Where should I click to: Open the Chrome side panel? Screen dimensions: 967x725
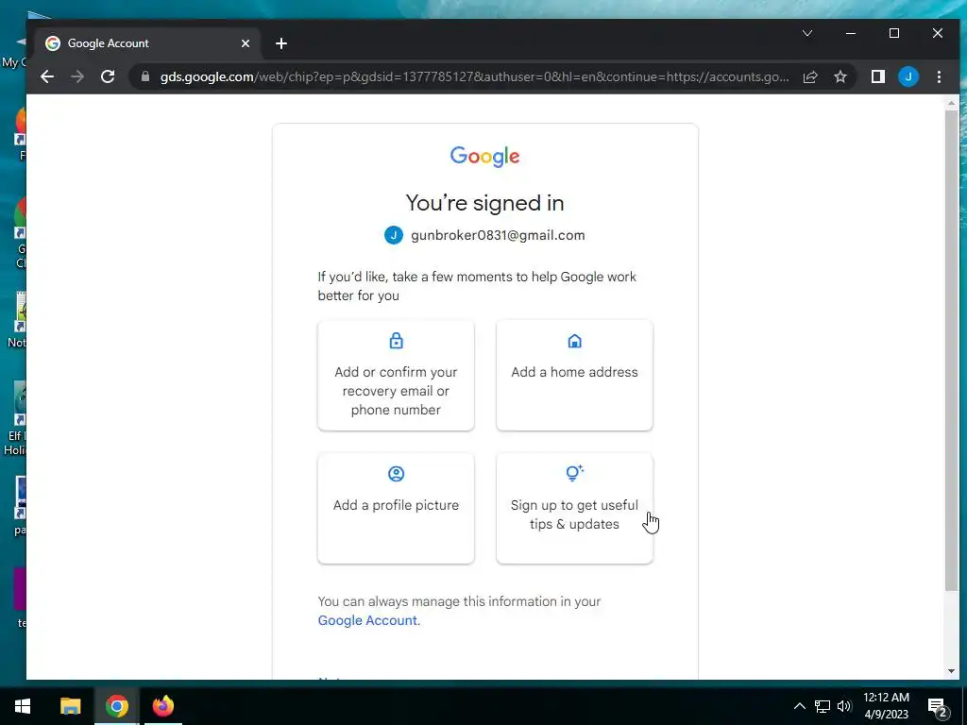pos(878,76)
